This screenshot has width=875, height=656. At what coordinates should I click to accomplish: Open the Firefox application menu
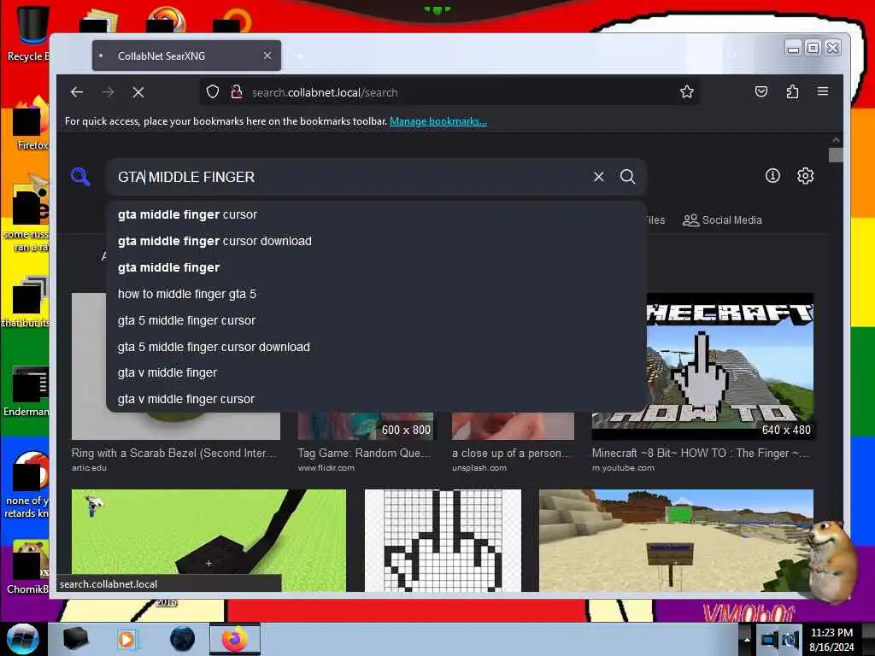point(823,91)
